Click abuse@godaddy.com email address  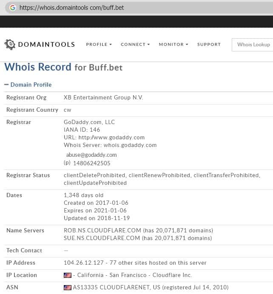coord(91,155)
